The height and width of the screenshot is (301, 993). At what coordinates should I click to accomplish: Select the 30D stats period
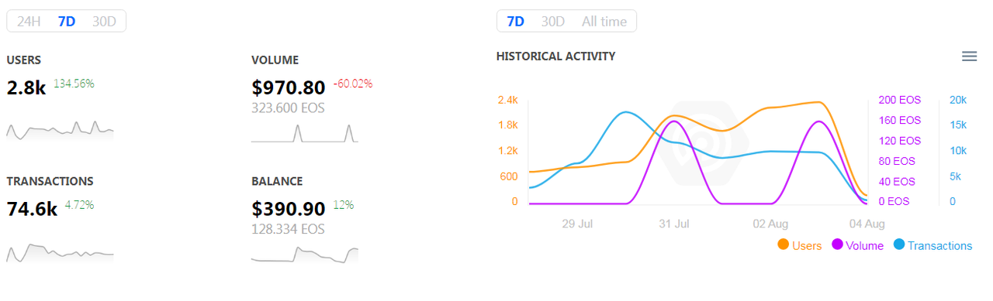click(104, 22)
